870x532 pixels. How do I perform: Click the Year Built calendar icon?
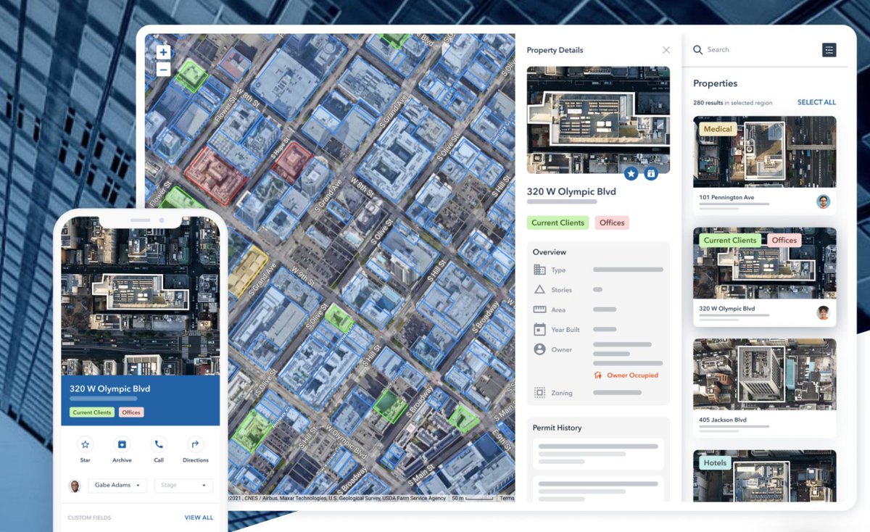(539, 329)
